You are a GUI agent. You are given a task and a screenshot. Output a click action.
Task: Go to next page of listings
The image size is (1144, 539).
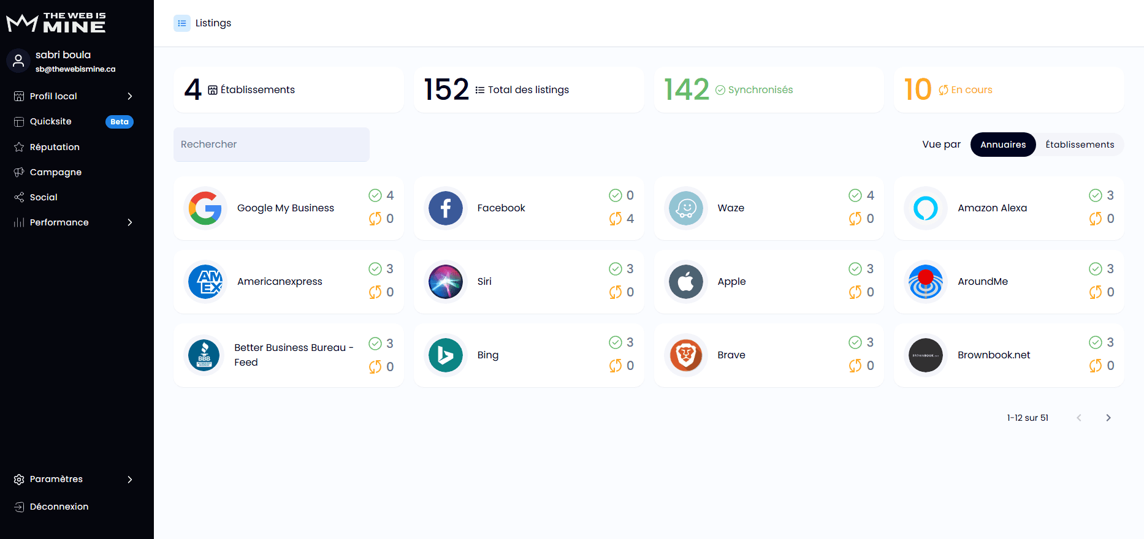coord(1108,418)
